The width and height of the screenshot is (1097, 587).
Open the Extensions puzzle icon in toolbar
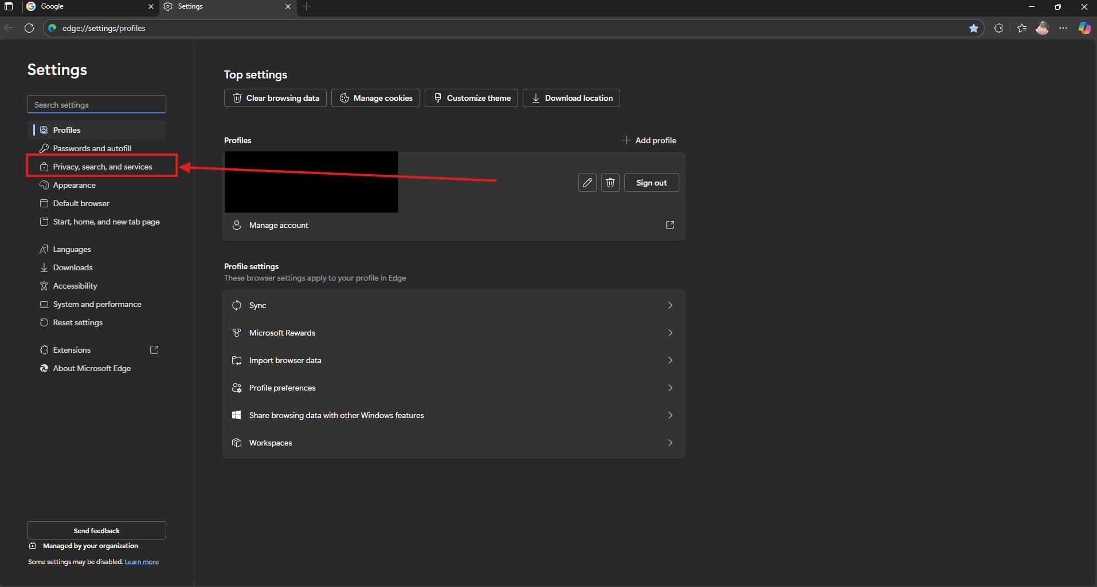(998, 28)
